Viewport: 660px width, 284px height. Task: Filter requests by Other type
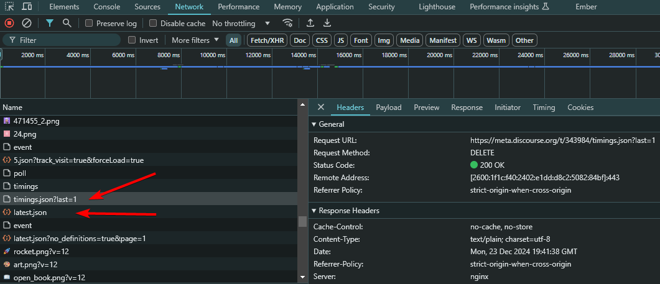[524, 40]
